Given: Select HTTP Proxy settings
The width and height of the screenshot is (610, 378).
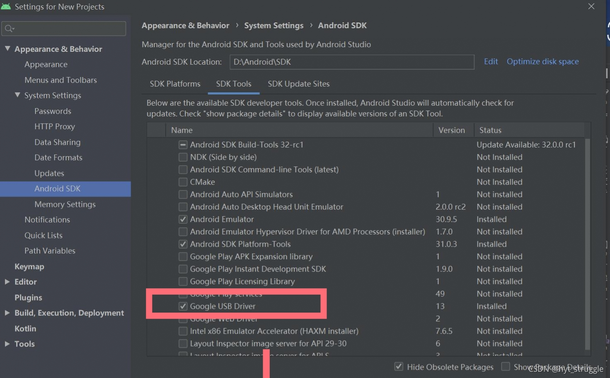Looking at the screenshot, I should pos(55,126).
